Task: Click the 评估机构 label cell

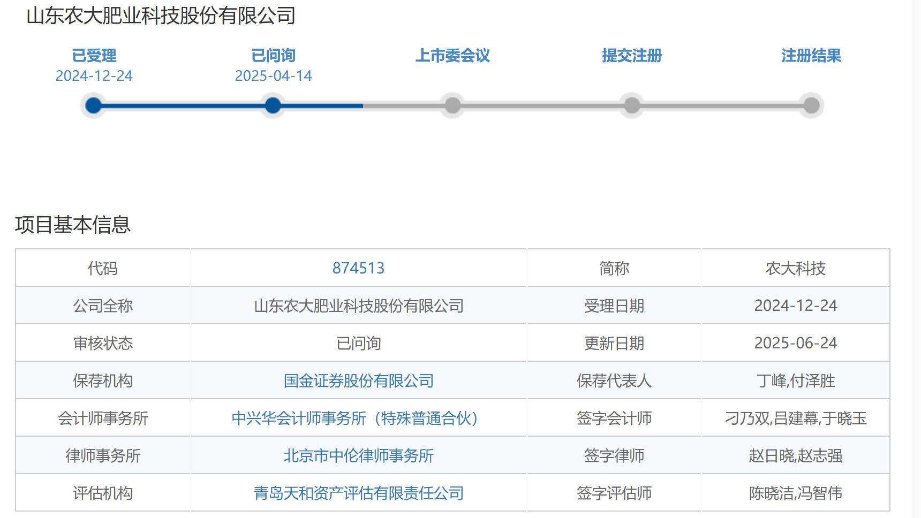Action: [103, 493]
